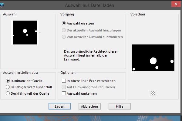
Task: Close the Auswahl aus Datei laden dialog
Action: coord(176,5)
